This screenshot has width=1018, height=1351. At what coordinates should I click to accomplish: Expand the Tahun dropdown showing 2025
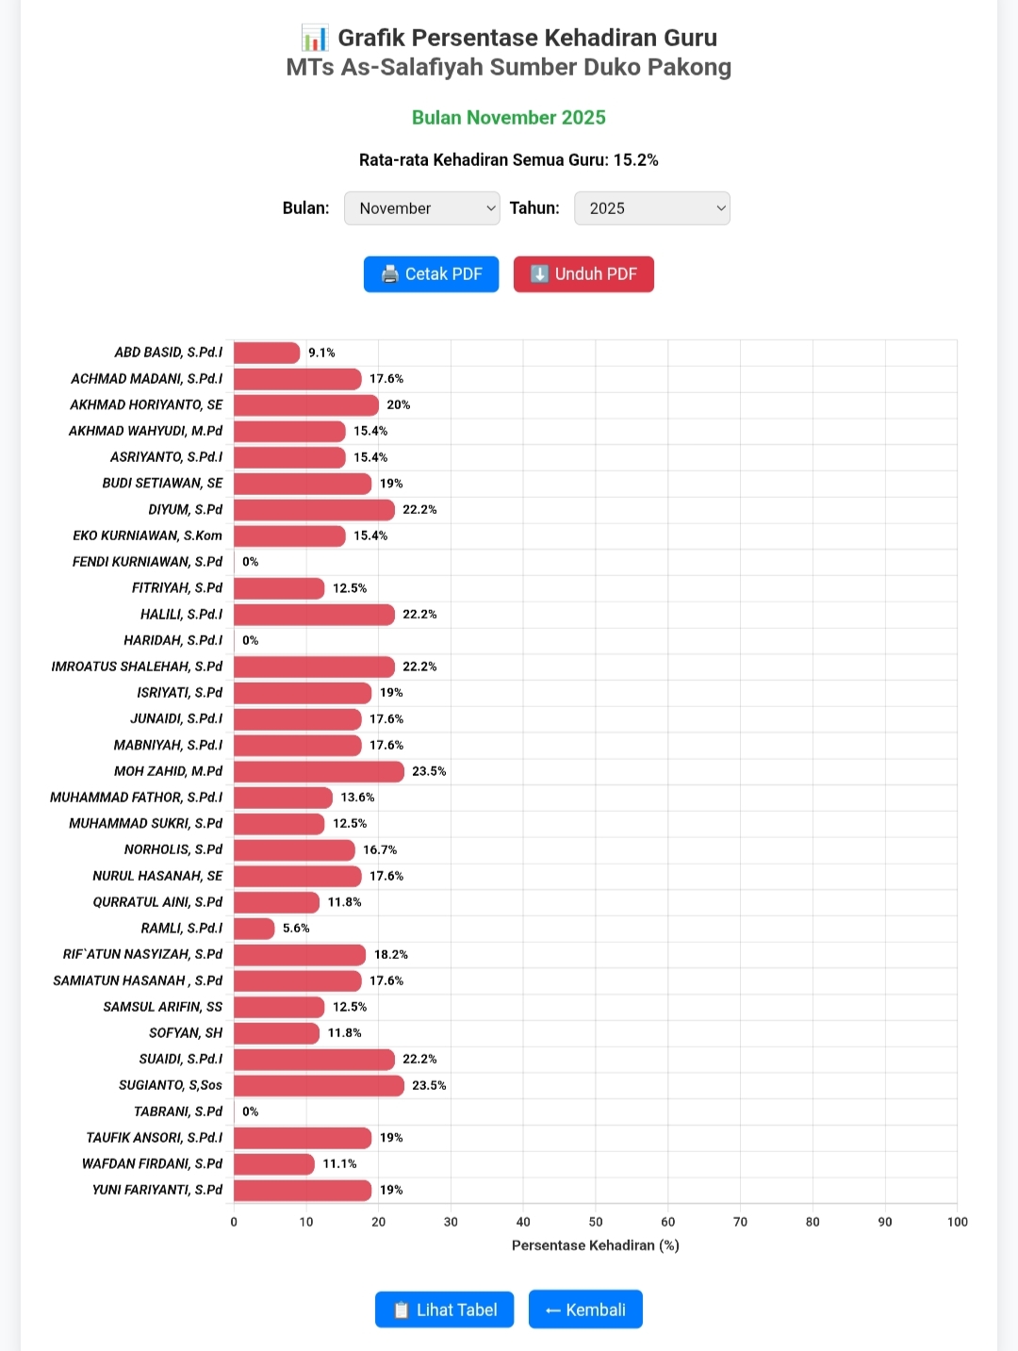pos(651,208)
